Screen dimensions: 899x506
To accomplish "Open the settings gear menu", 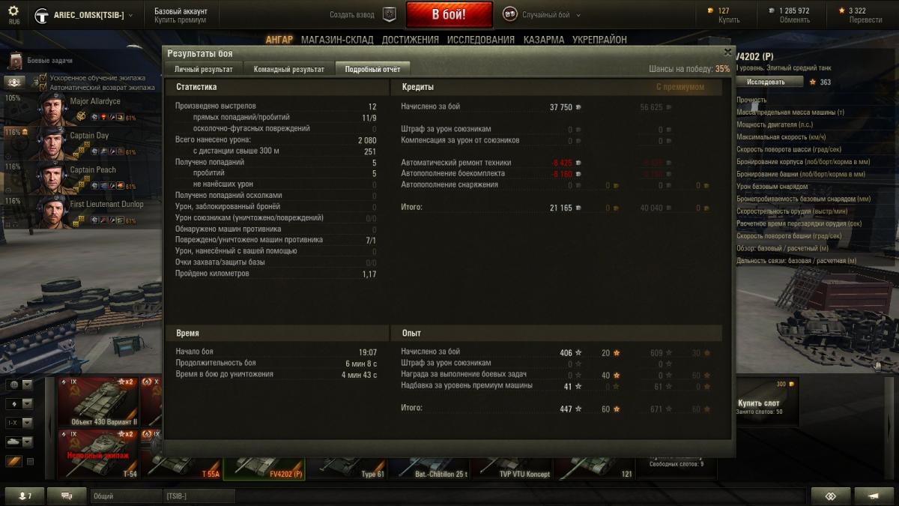I will 13,11.
